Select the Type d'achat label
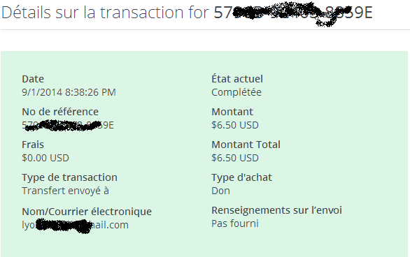The image size is (410, 257). tap(241, 177)
